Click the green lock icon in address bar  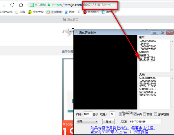[49, 5]
